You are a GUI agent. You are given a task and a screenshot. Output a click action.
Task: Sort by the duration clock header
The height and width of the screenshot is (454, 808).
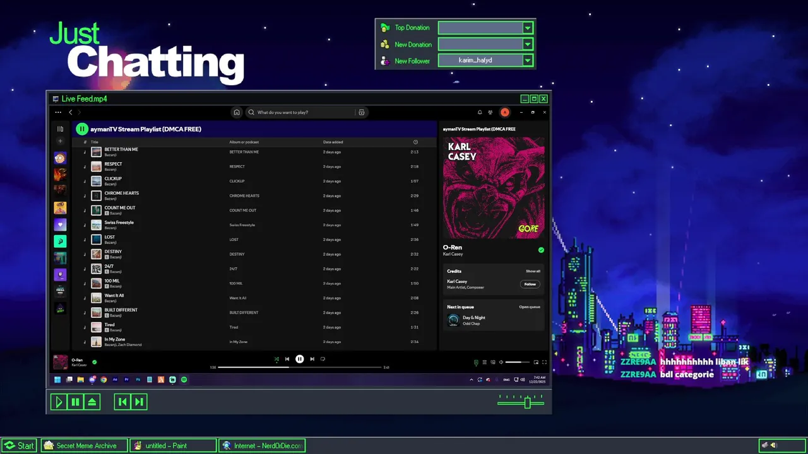point(415,142)
